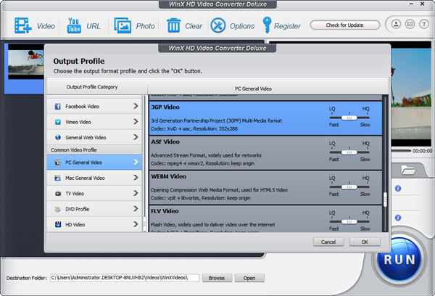The width and height of the screenshot is (435, 296).
Task: Open the output folder icon
Action: [407, 170]
